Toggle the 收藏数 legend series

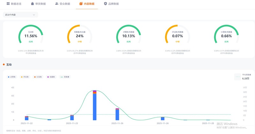coord(51,77)
